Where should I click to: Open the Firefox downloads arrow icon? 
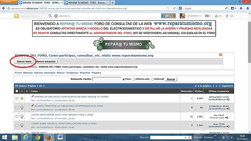[x=241, y=8]
